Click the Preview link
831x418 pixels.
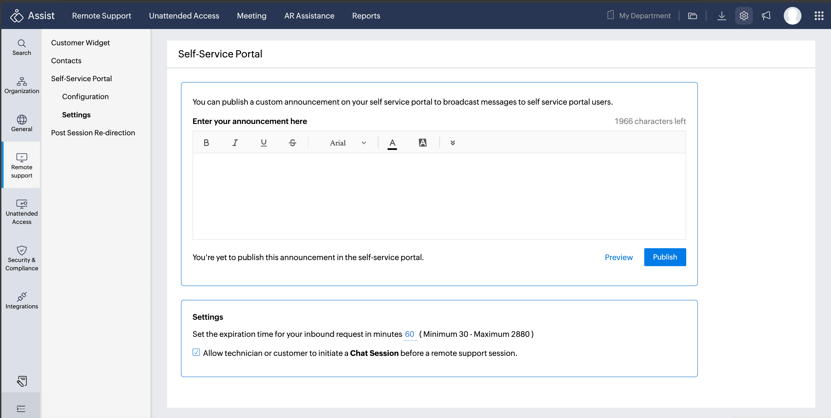click(618, 257)
